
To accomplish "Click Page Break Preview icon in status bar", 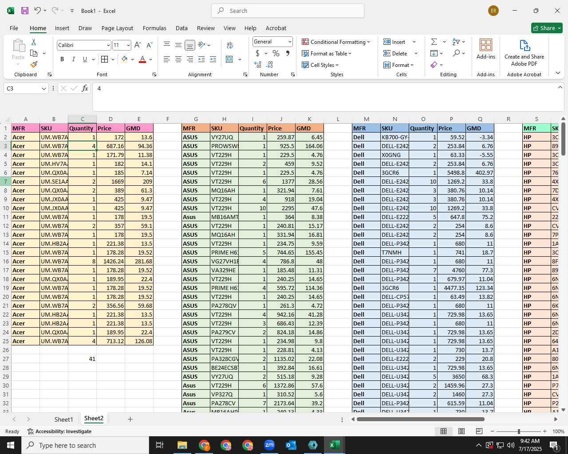I will click(x=479, y=431).
